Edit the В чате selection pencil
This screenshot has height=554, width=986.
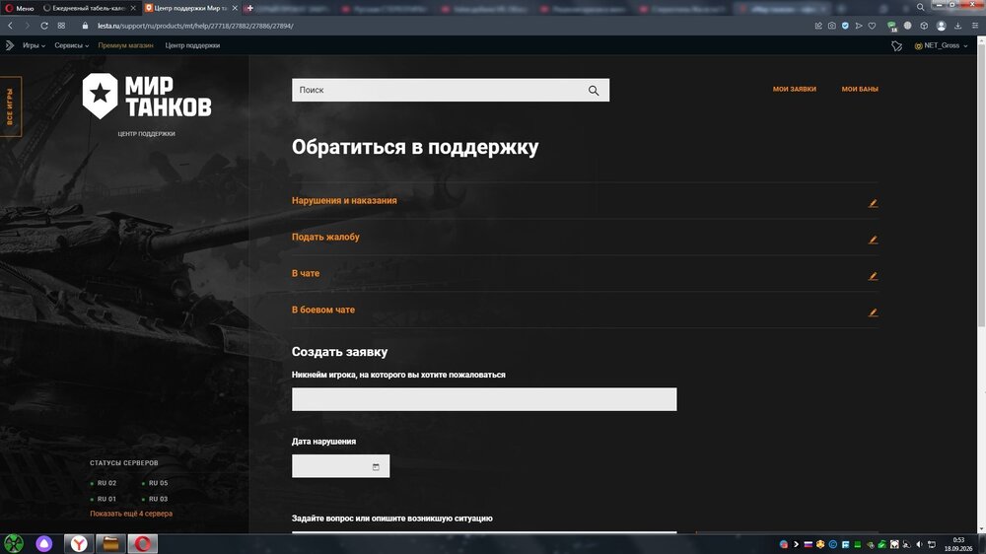(873, 276)
